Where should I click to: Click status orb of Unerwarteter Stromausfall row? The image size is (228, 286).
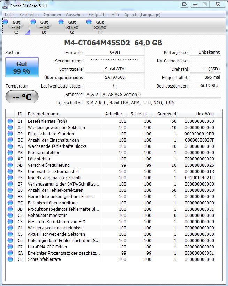coord(10,171)
